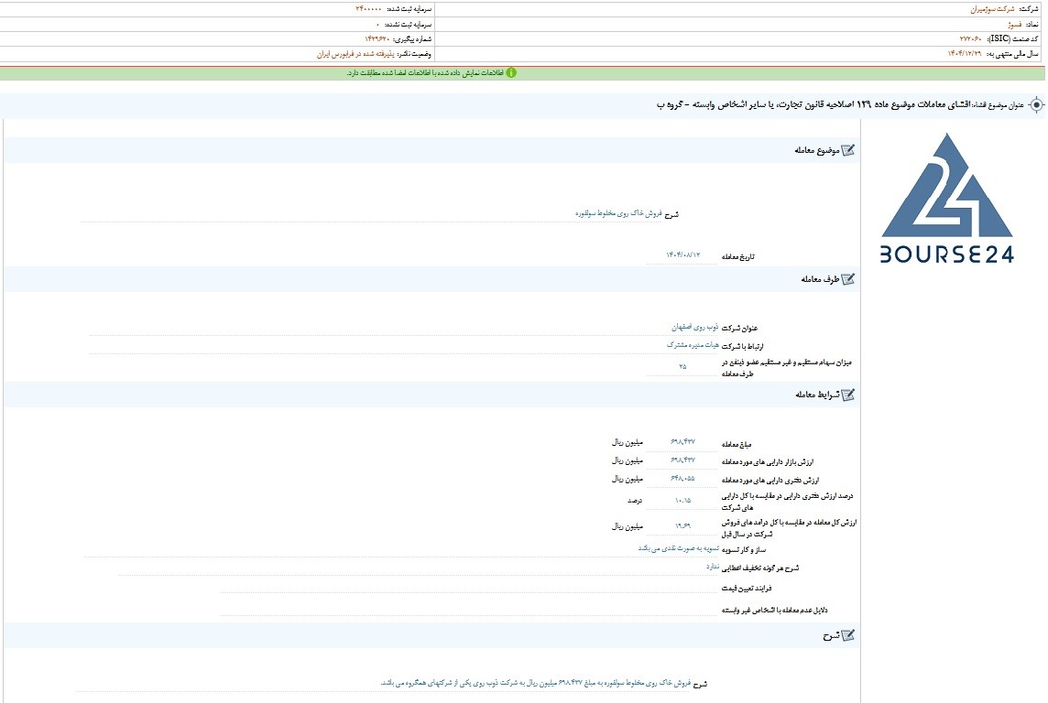This screenshot has width=1048, height=703.
Task: Click the green notice text about signed information
Action: 425,72
